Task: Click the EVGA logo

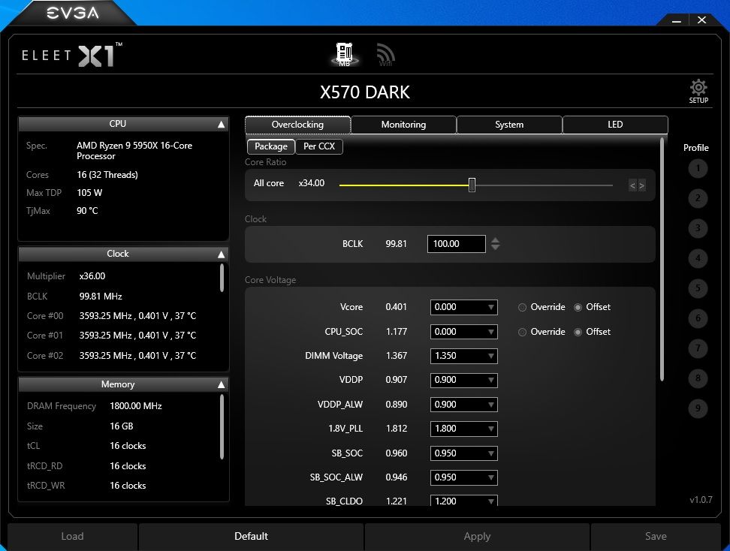Action: tap(73, 13)
